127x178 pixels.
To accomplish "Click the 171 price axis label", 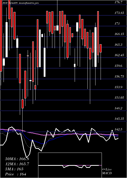I will [117, 24].
